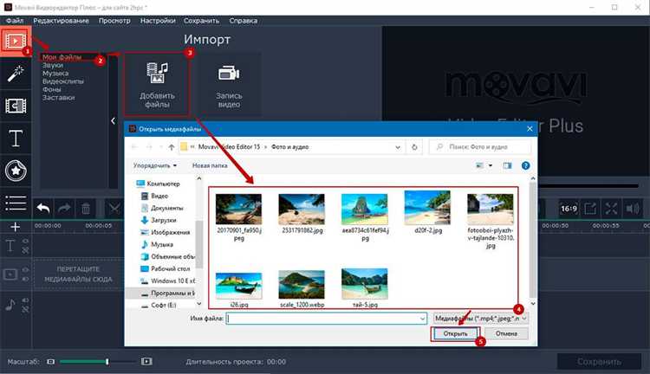Toggle title track visibility eye

(x=25, y=241)
